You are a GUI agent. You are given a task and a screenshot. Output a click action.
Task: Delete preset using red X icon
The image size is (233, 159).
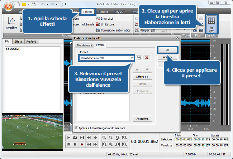[147, 58]
